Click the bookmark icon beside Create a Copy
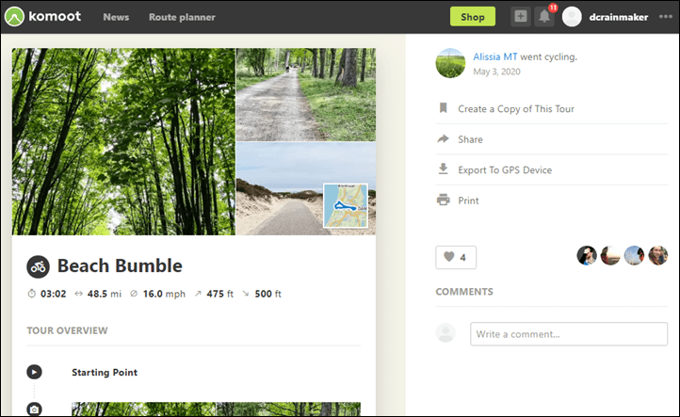This screenshot has width=680, height=417. (x=444, y=108)
